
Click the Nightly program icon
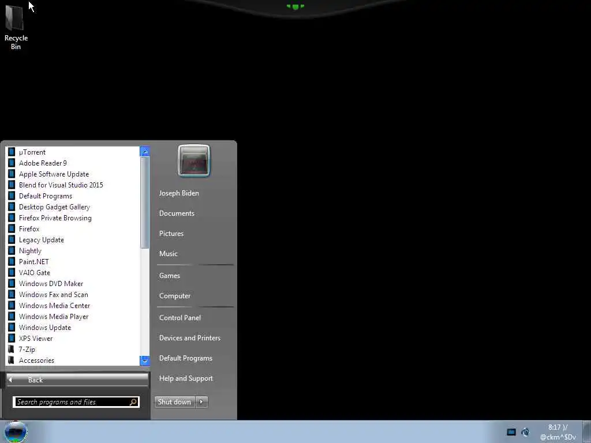coord(12,250)
